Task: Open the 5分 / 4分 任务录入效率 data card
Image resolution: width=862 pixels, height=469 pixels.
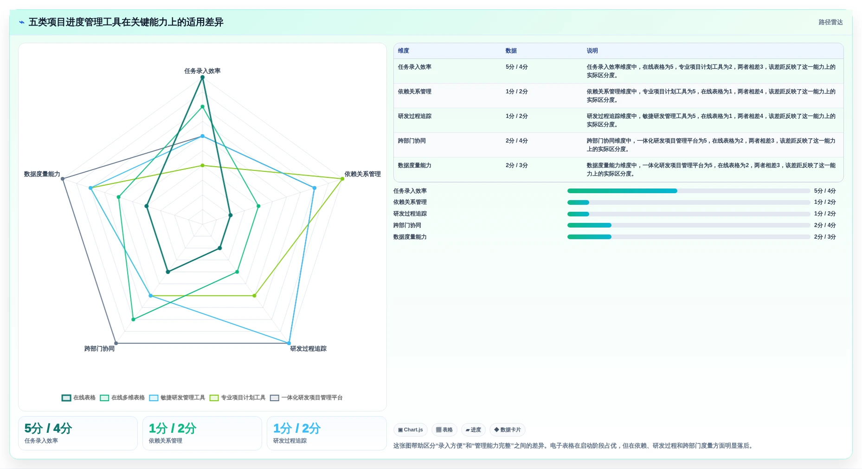Action: click(78, 433)
